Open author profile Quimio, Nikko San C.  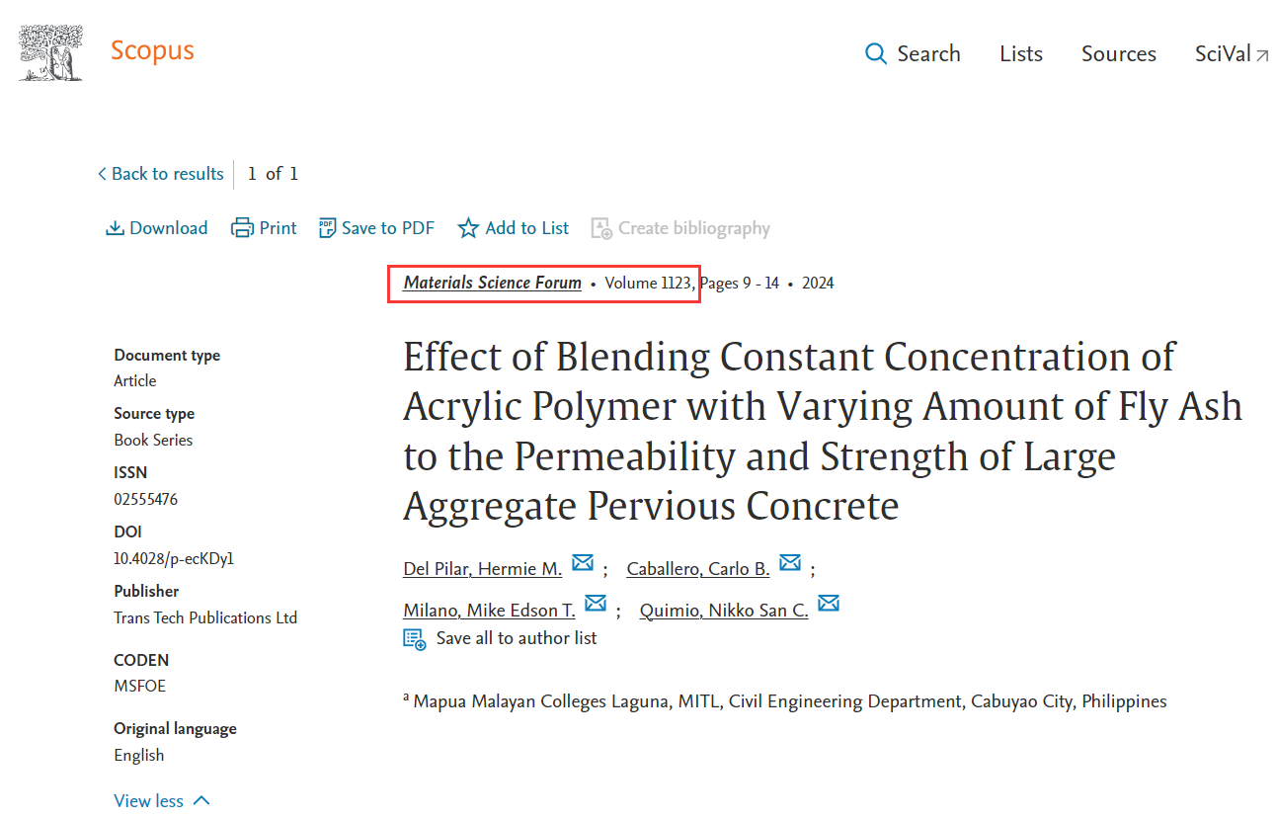click(723, 611)
